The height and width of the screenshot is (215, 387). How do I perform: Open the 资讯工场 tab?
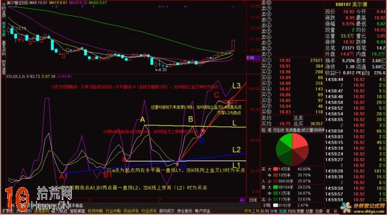pos(252,211)
